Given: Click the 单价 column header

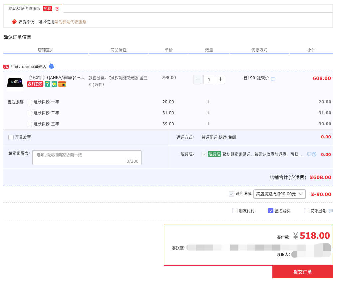Looking at the screenshot, I should tap(169, 50).
